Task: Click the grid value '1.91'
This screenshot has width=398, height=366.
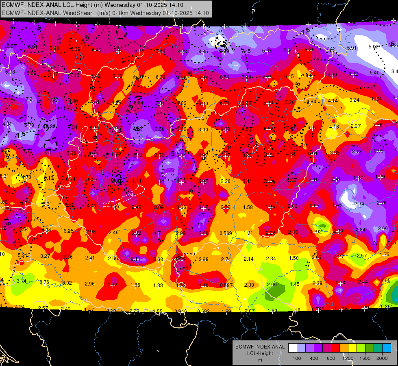Action: pyautogui.click(x=248, y=233)
